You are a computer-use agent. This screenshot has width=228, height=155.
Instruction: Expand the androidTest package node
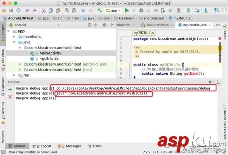20,64
